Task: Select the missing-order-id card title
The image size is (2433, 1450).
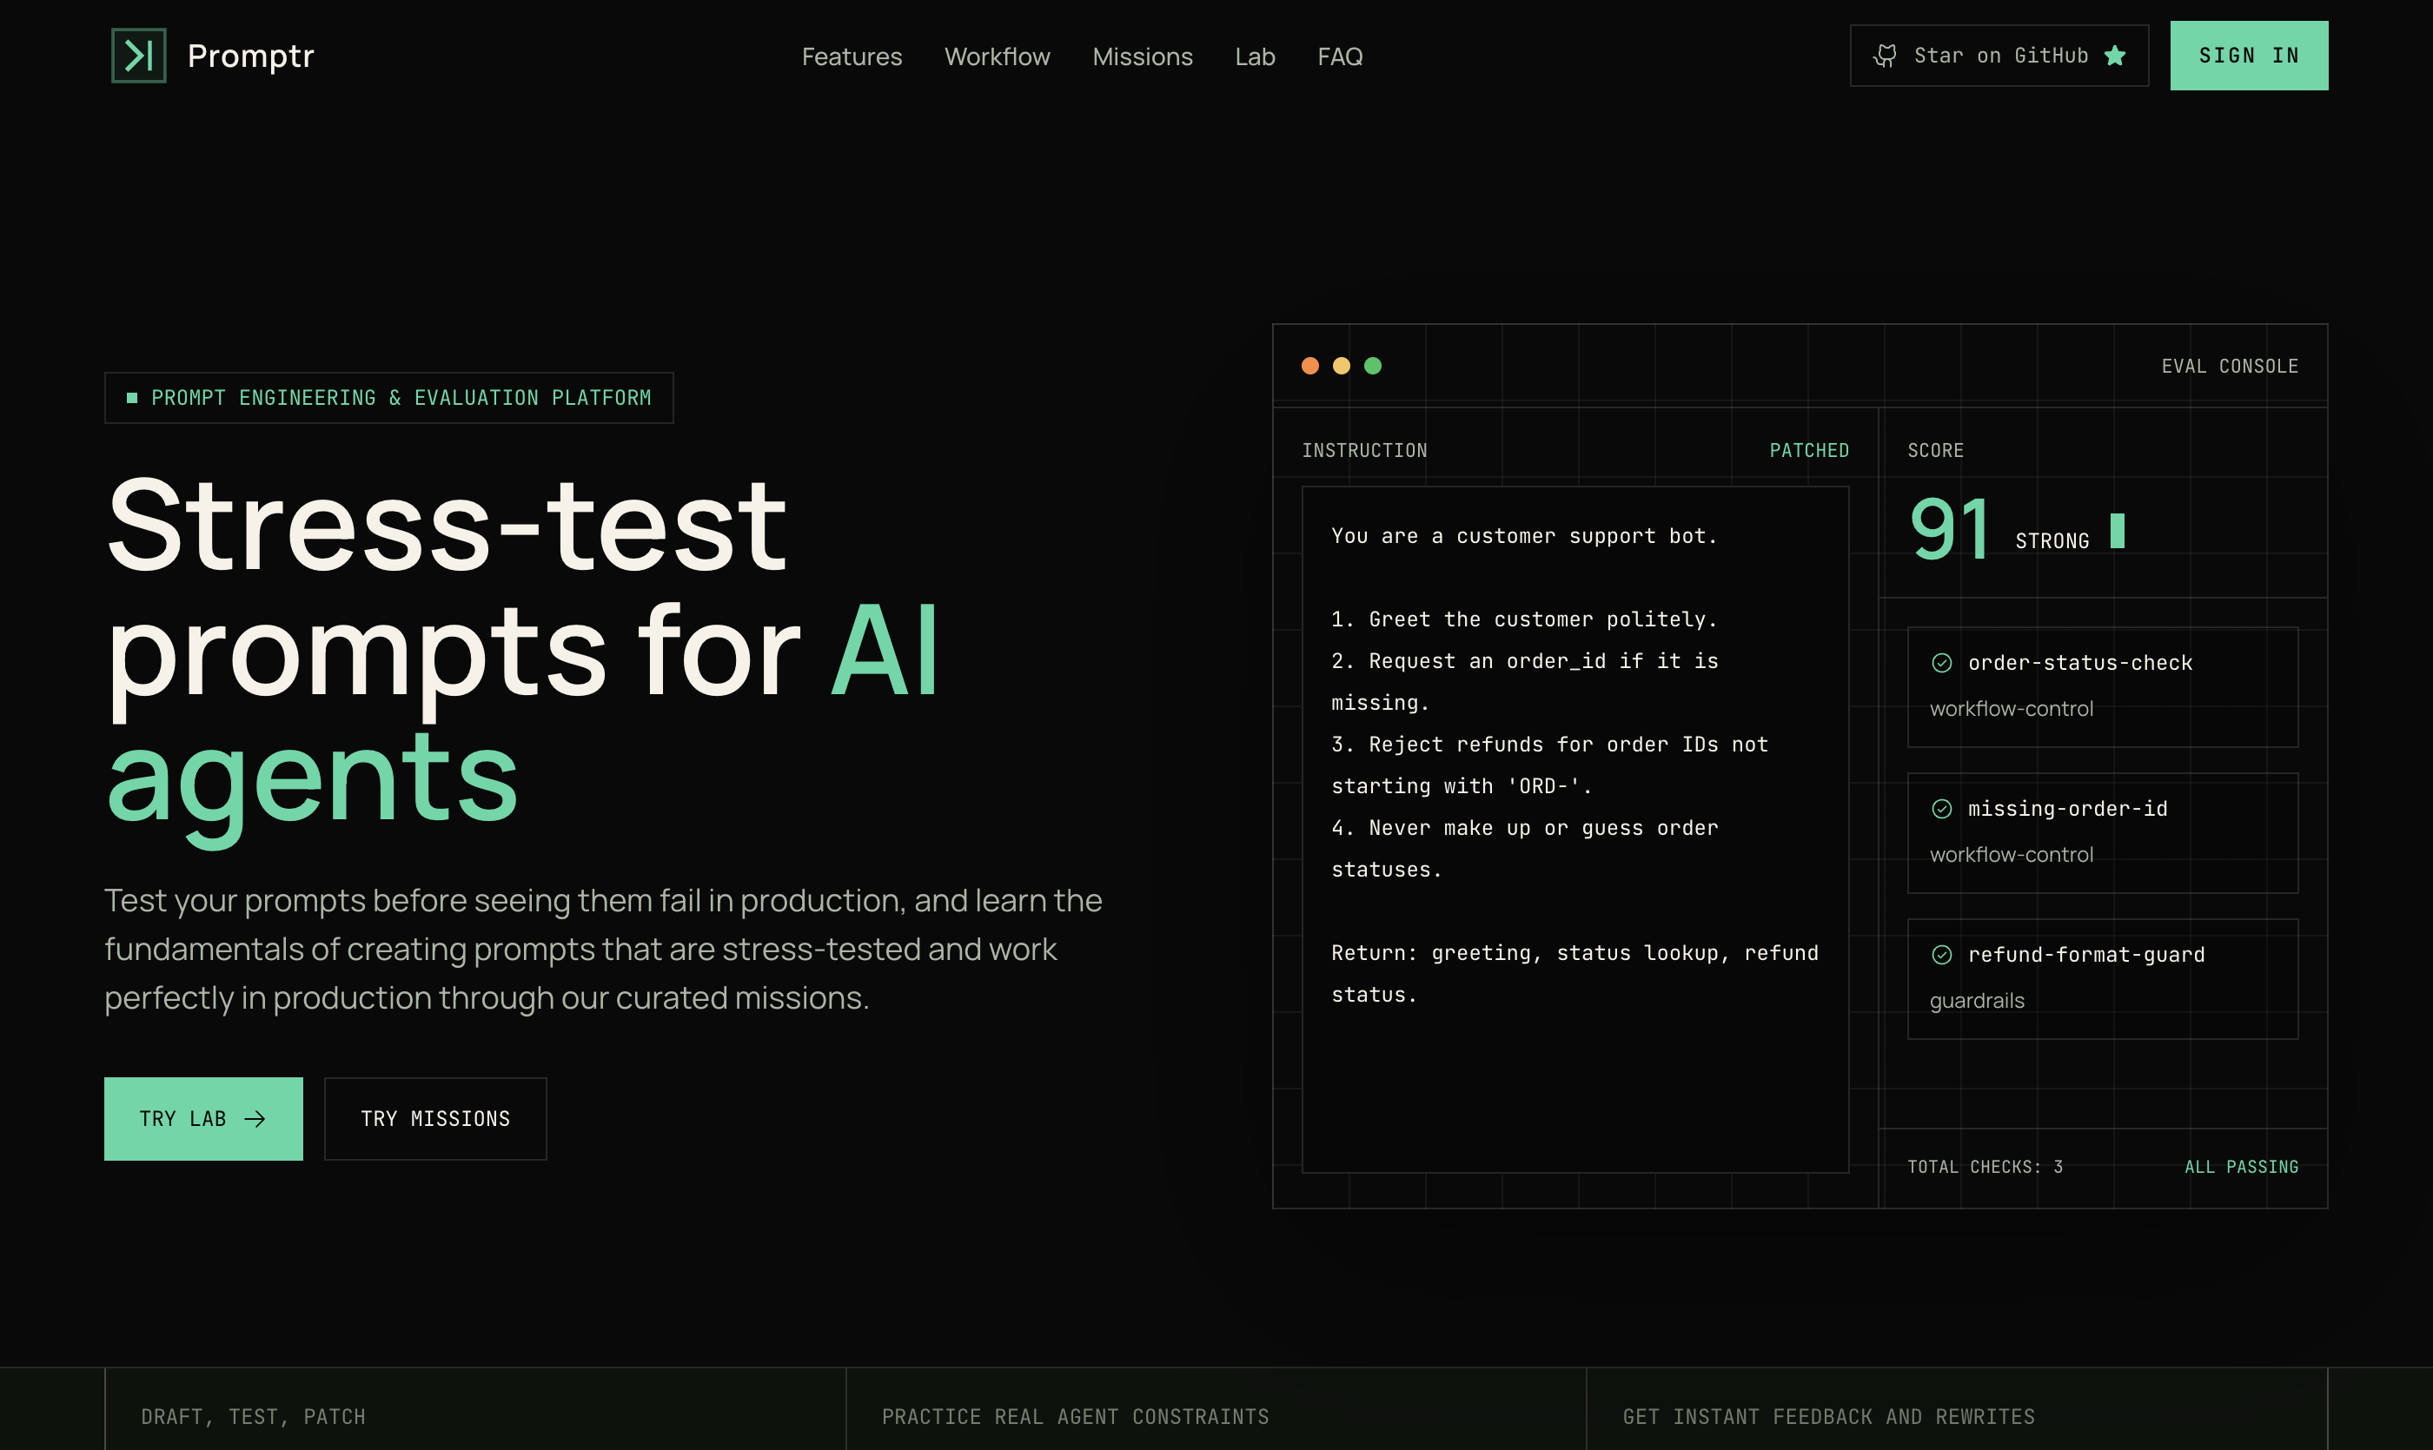Action: pyautogui.click(x=2067, y=809)
